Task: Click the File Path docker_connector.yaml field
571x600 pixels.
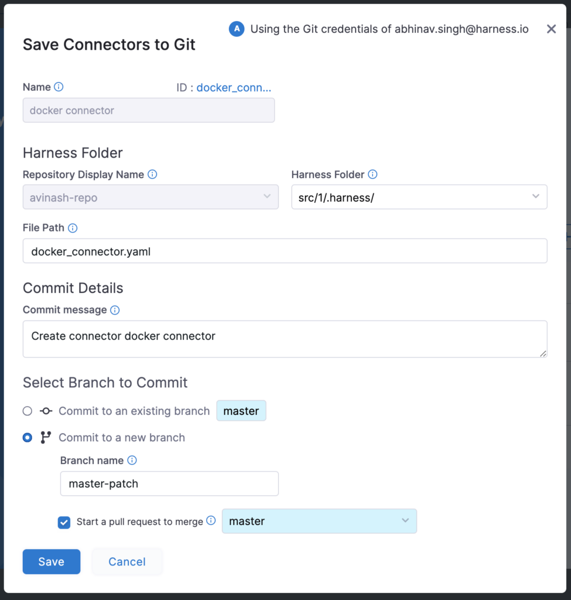Action: [x=285, y=251]
